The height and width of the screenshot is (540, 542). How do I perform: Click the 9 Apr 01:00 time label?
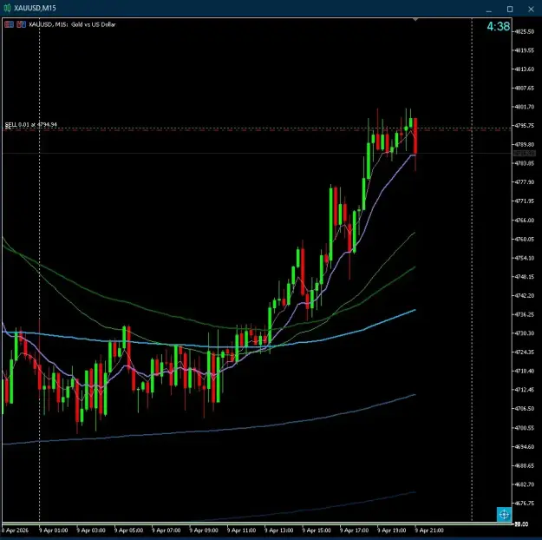pyautogui.click(x=53, y=530)
